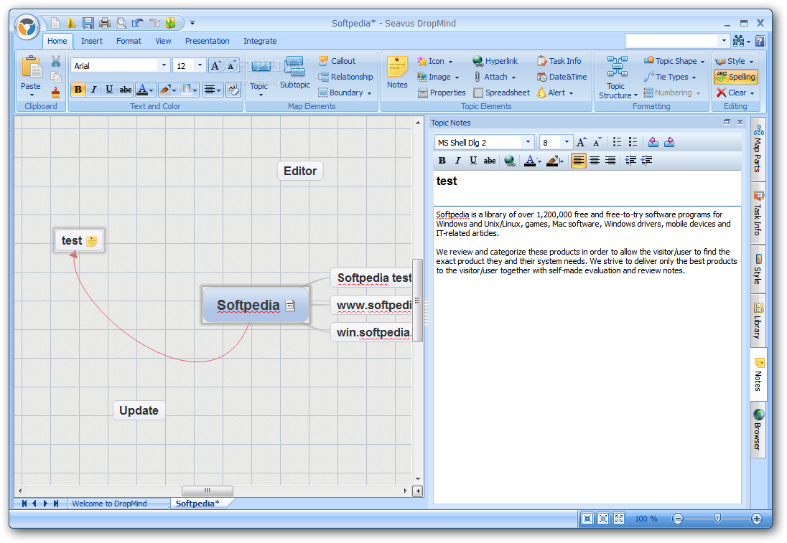This screenshot has height=543, width=787.
Task: Click the Alert button
Action: click(x=555, y=93)
